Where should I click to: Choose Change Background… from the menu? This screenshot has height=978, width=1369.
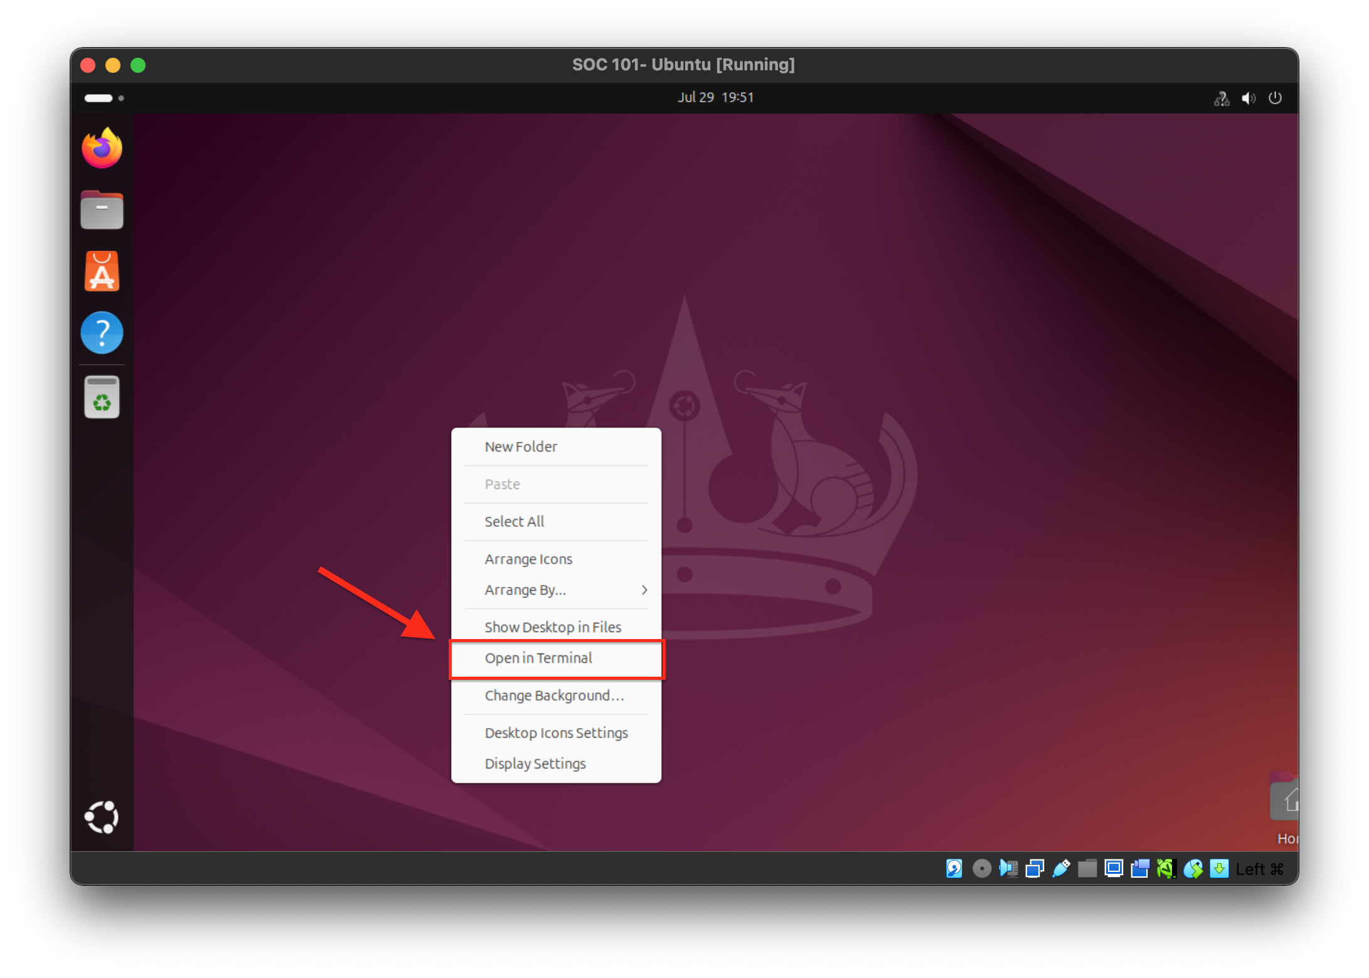coord(556,695)
